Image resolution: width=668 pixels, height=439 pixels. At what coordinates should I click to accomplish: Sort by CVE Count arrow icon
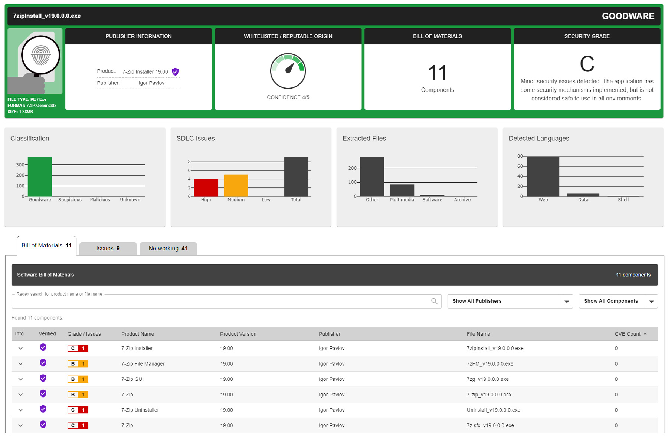645,334
